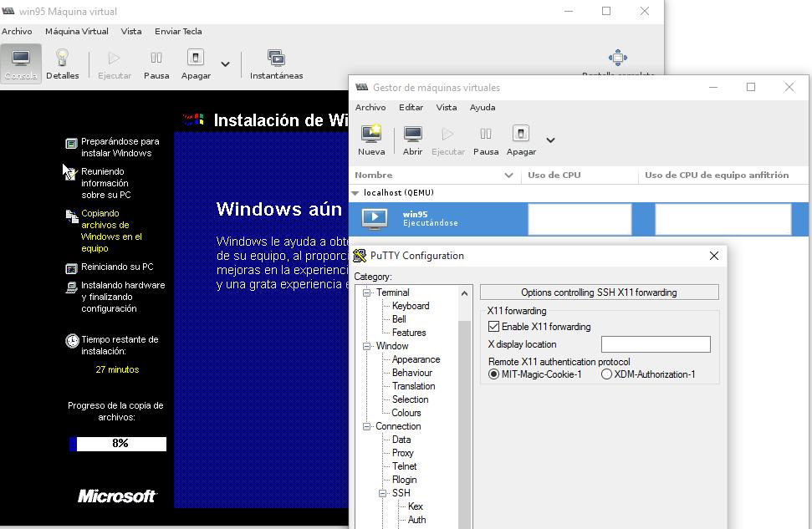
Task: Open Detalles lightbulb view
Action: pos(62,59)
